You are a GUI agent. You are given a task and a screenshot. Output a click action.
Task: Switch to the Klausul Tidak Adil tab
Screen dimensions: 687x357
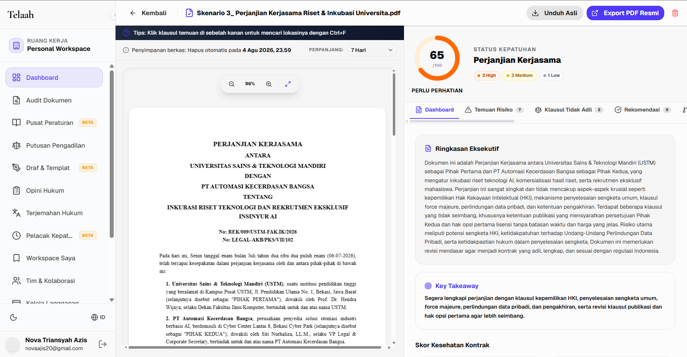(x=569, y=110)
